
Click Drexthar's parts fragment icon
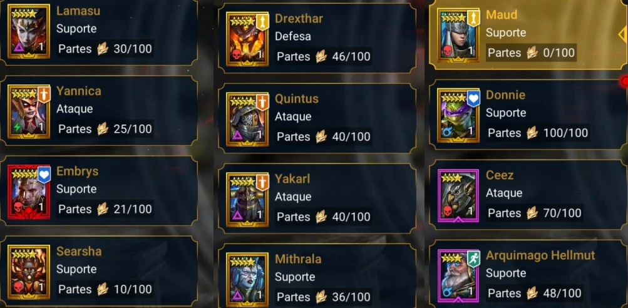(321, 56)
